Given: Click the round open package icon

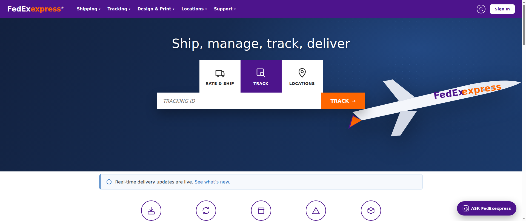Looking at the screenshot, I should (371, 211).
